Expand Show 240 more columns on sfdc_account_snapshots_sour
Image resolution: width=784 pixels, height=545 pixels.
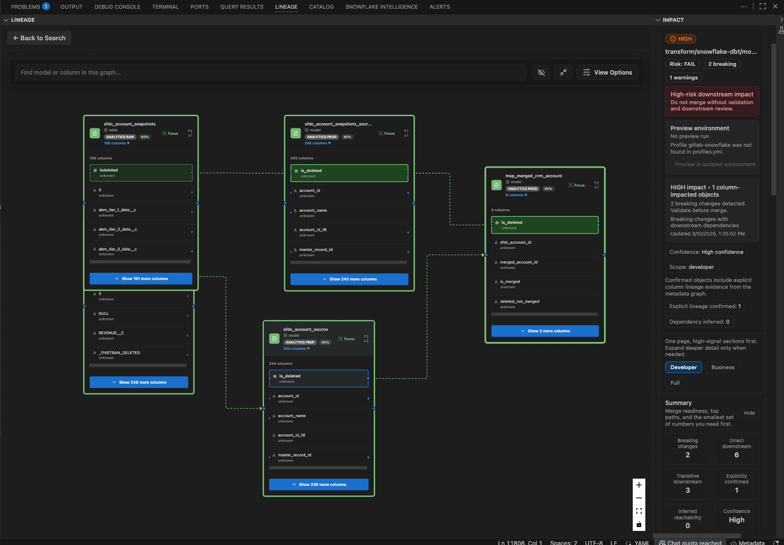[349, 279]
